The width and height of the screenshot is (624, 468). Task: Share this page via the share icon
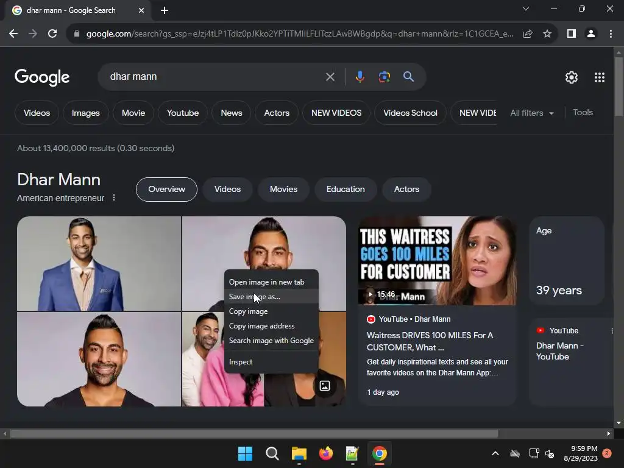(528, 34)
